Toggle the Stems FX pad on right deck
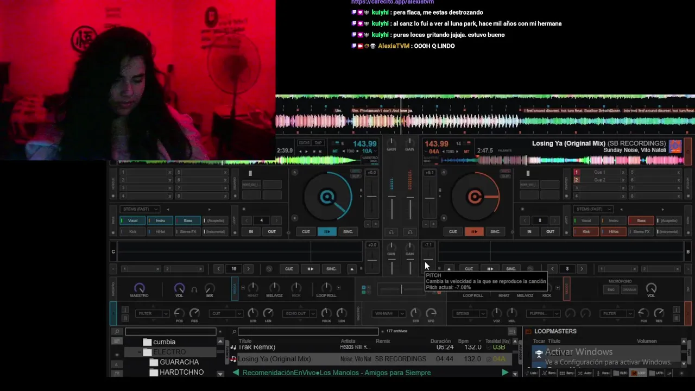The height and width of the screenshot is (391, 695). point(641,231)
